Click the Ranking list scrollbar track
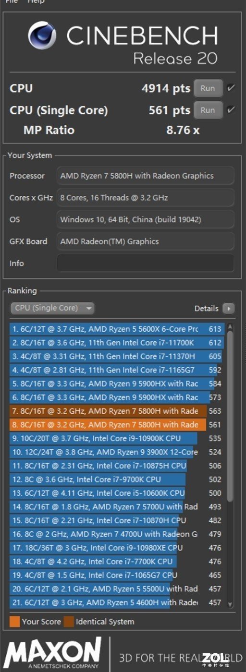Screen dimensions: 246x672 click(230, 466)
